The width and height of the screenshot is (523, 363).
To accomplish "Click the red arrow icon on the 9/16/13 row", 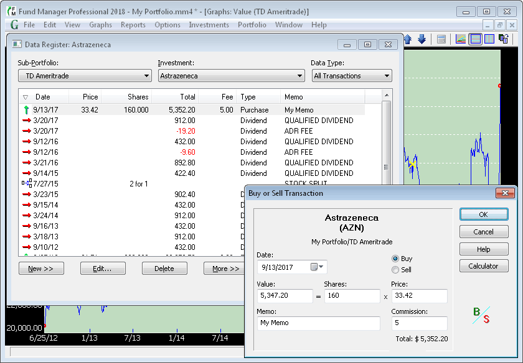I will tap(27, 226).
